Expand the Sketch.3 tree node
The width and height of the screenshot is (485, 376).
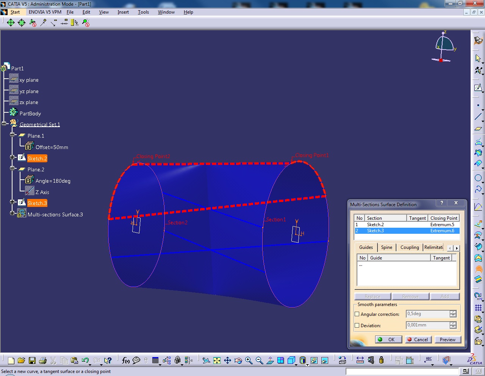[x=13, y=202]
